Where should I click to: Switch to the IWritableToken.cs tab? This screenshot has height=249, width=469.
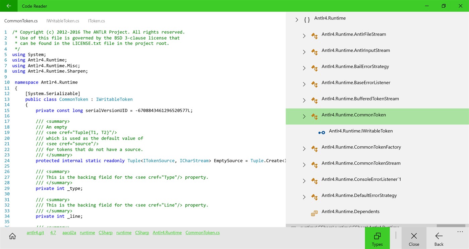tap(63, 21)
